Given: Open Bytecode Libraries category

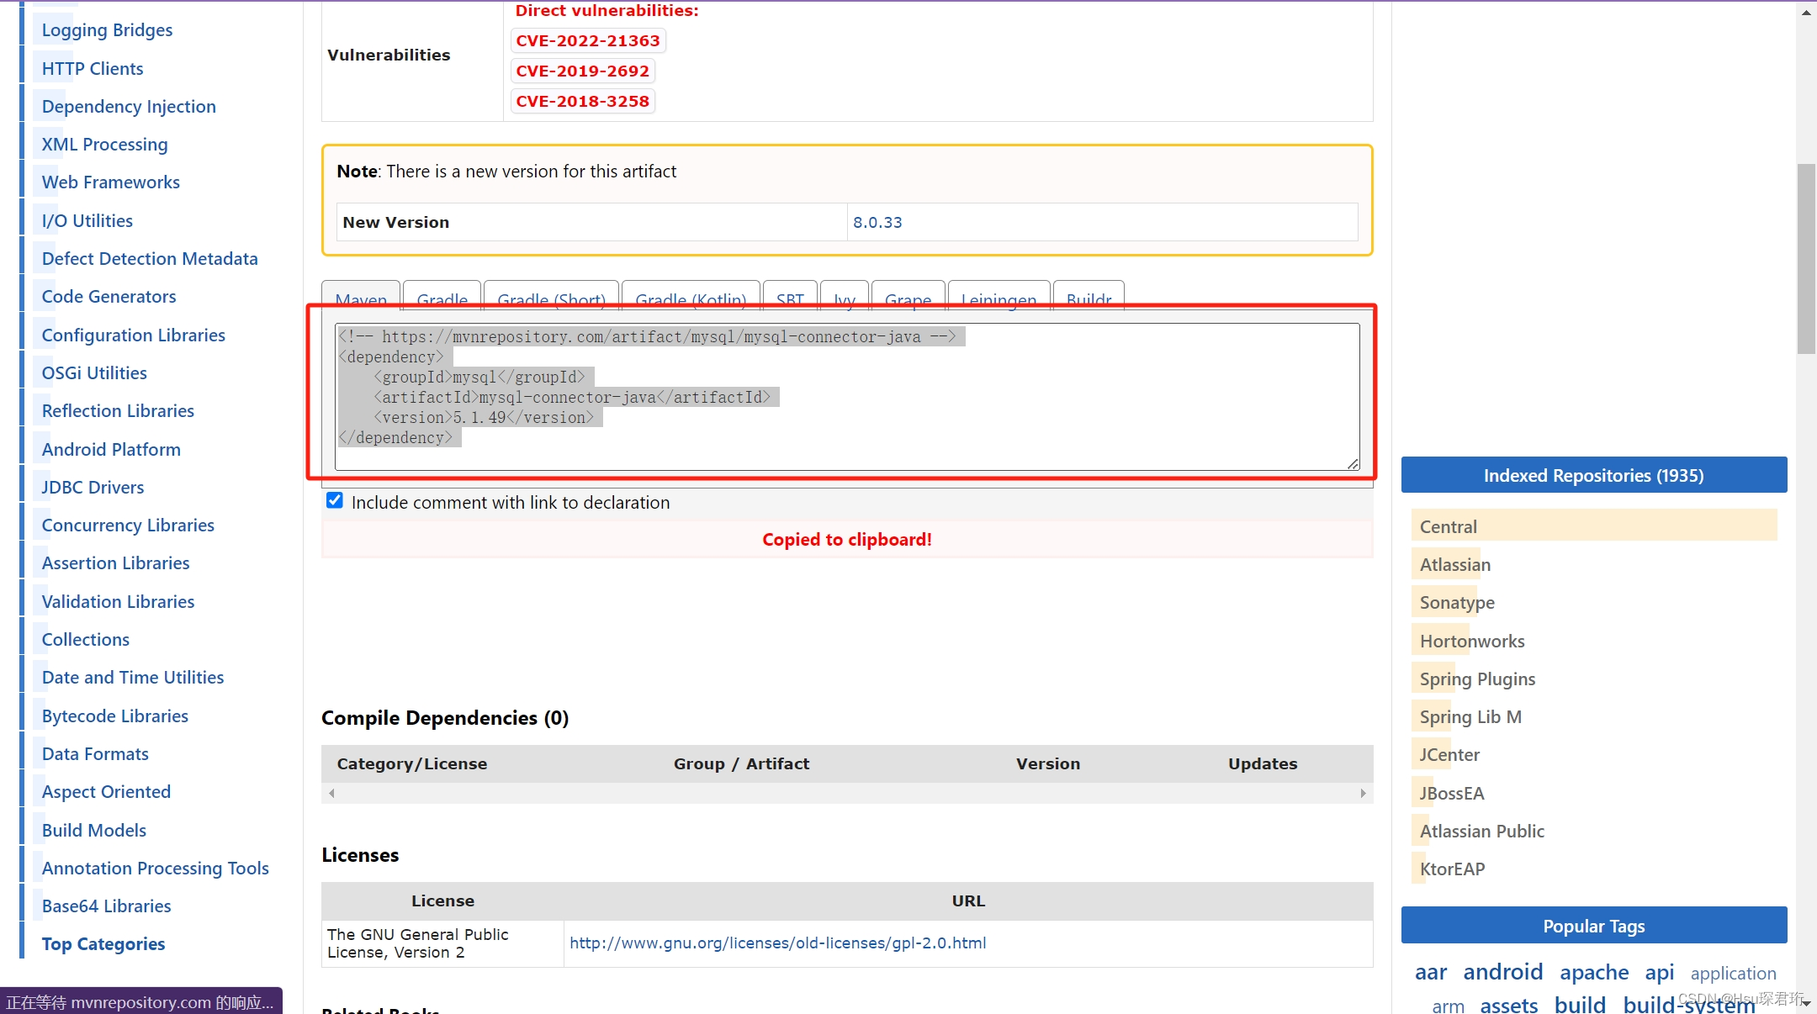Looking at the screenshot, I should coord(114,716).
